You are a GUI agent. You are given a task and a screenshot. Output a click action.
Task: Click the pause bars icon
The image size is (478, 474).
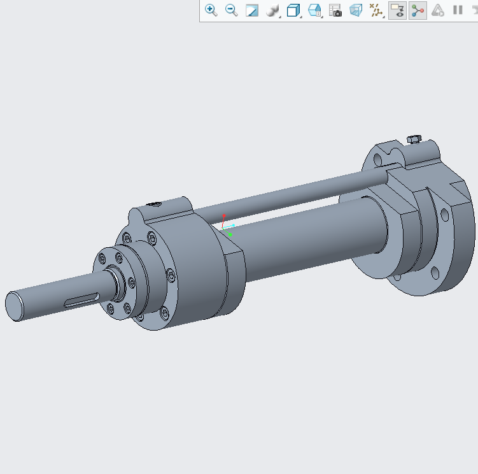pos(458,10)
